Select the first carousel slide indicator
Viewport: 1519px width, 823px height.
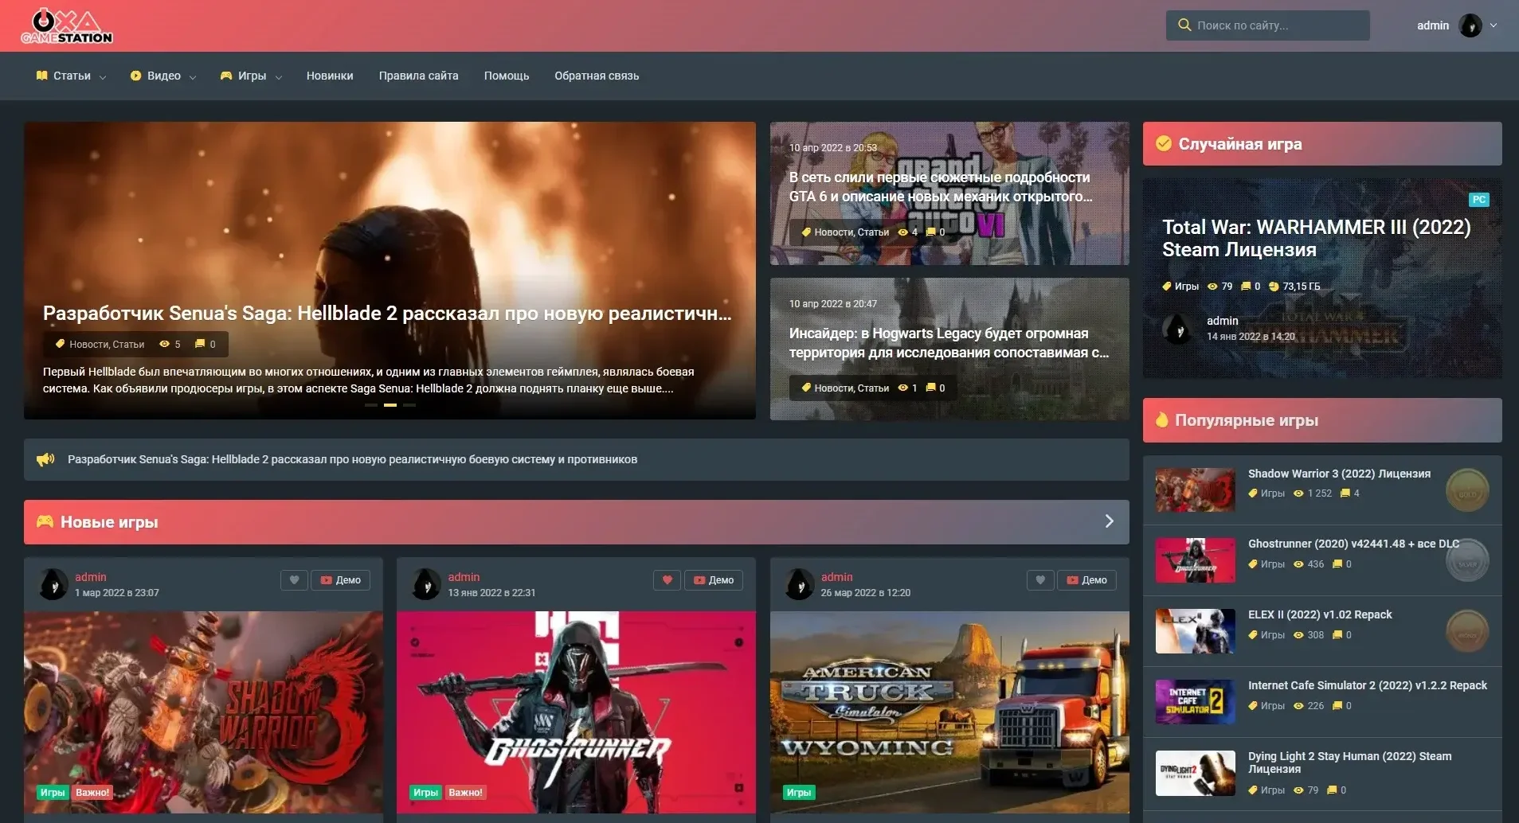point(371,405)
